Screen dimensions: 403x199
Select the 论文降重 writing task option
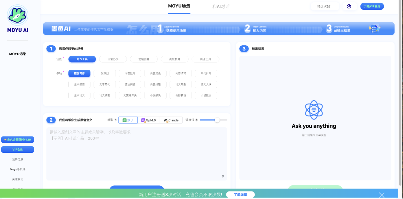pos(180,84)
